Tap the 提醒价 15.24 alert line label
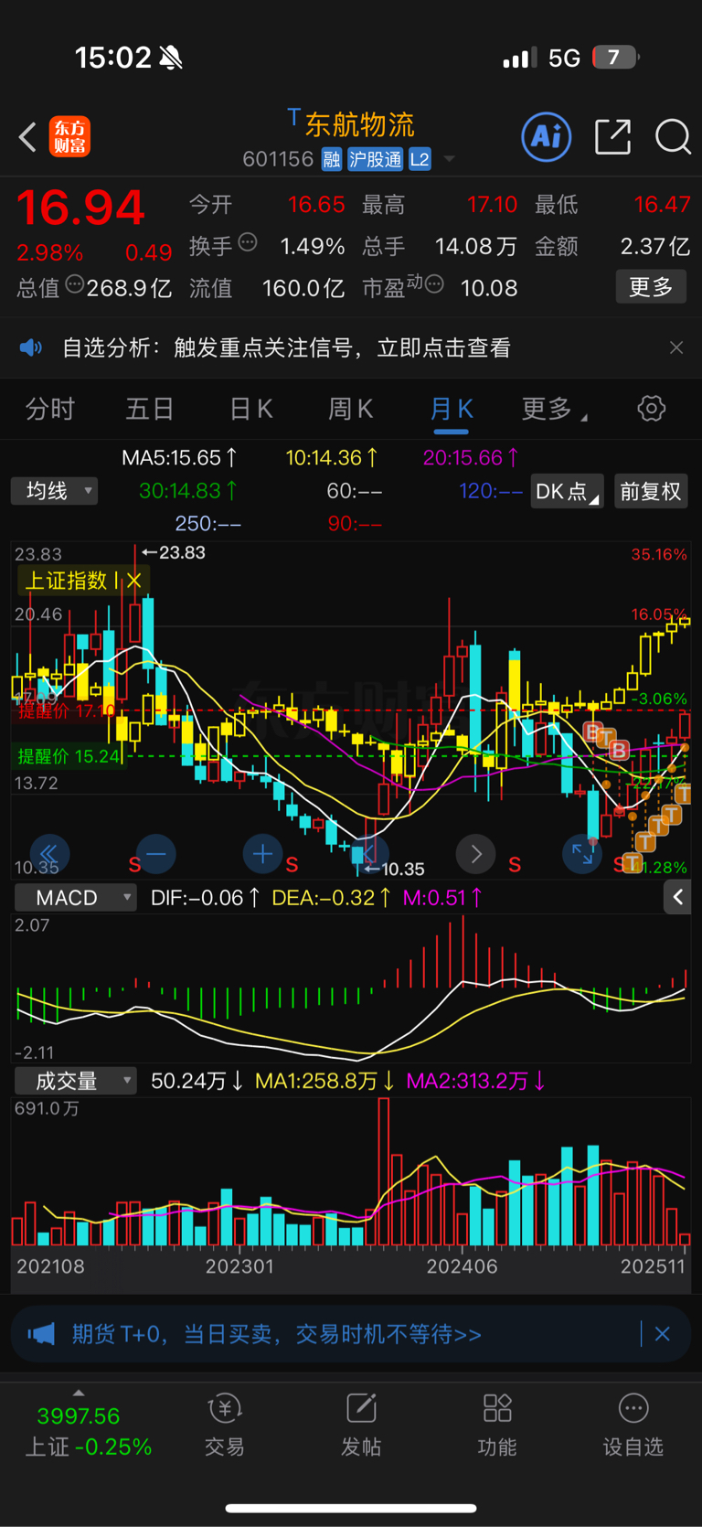Screen dimensions: 702x1527 (69, 756)
